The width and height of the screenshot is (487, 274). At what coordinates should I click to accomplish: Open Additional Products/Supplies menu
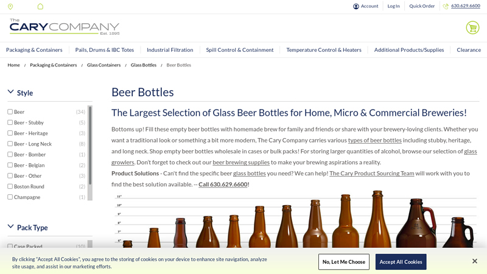[x=409, y=50]
